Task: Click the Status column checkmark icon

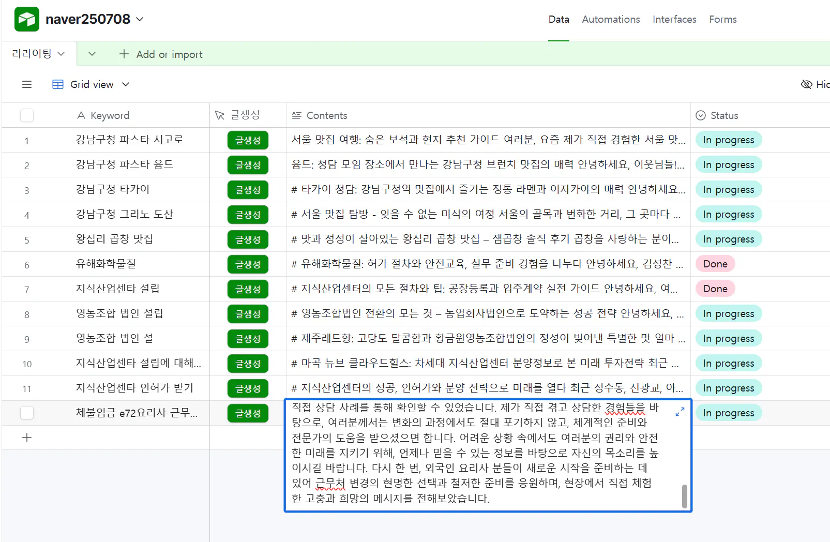Action: pyautogui.click(x=701, y=115)
